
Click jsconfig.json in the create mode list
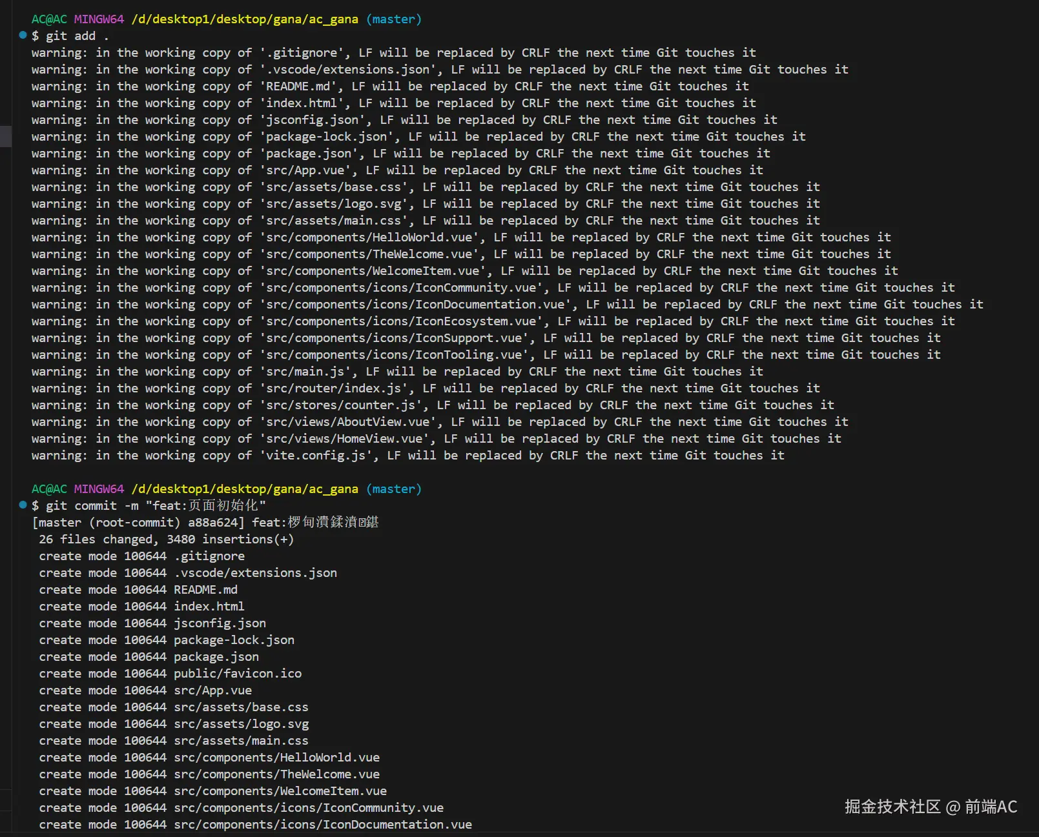click(220, 623)
